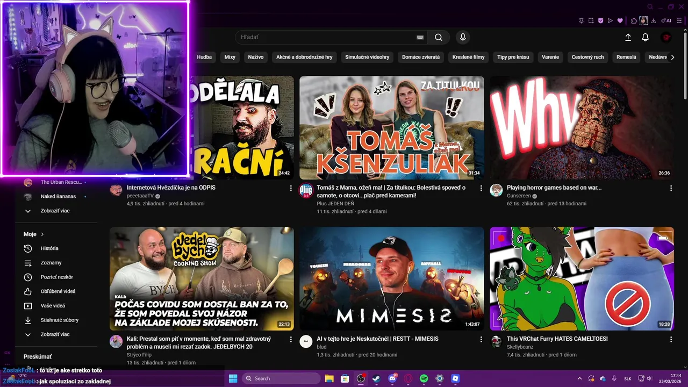The image size is (688, 387).
Task: Filter feed by Naživo chip
Action: coord(256,57)
